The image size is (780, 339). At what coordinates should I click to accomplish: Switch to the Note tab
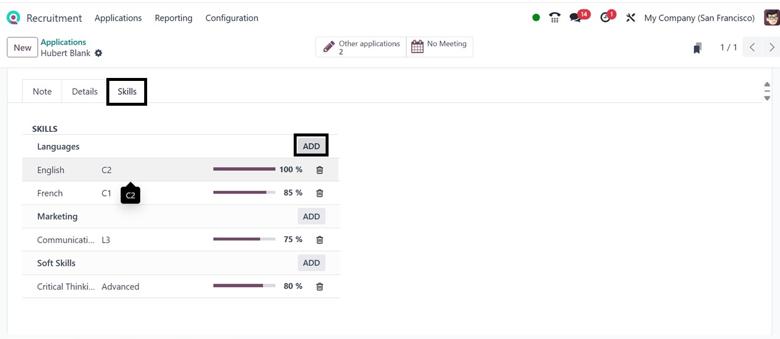click(42, 92)
